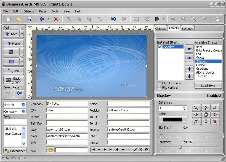The width and height of the screenshot is (226, 162).
Task: Click the Position field Software Editor
Action: [x=128, y=110]
